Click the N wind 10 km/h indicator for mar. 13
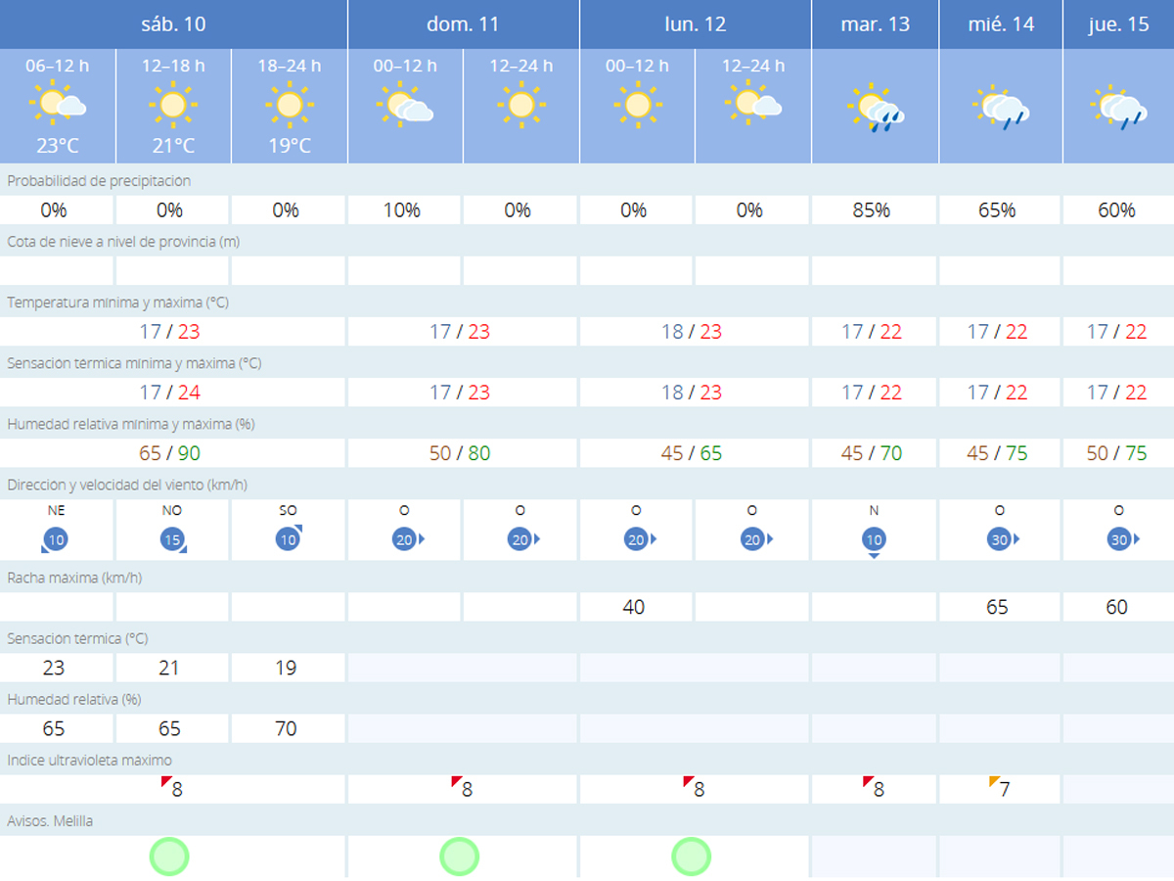1174x881 pixels. (875, 541)
